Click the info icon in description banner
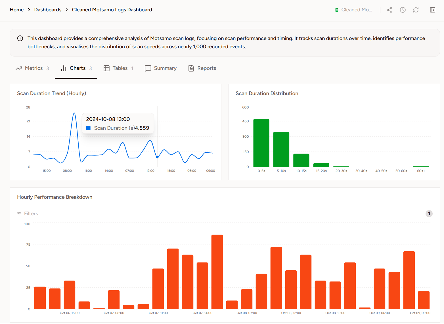Image resolution: width=444 pixels, height=324 pixels. pos(20,38)
